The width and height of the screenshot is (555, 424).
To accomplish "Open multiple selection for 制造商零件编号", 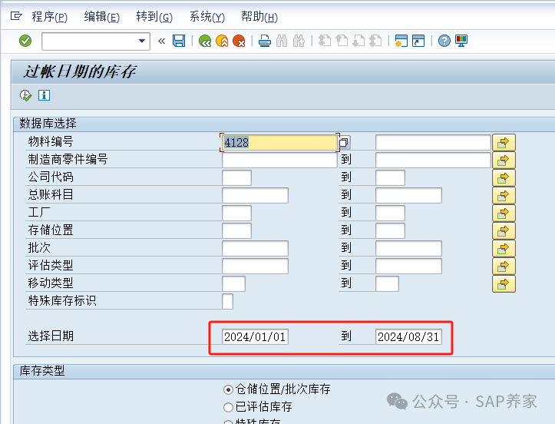I will click(504, 160).
